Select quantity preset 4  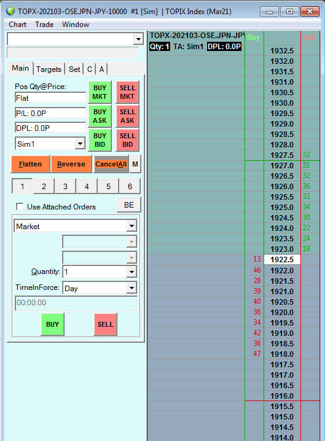pyautogui.click(x=87, y=186)
